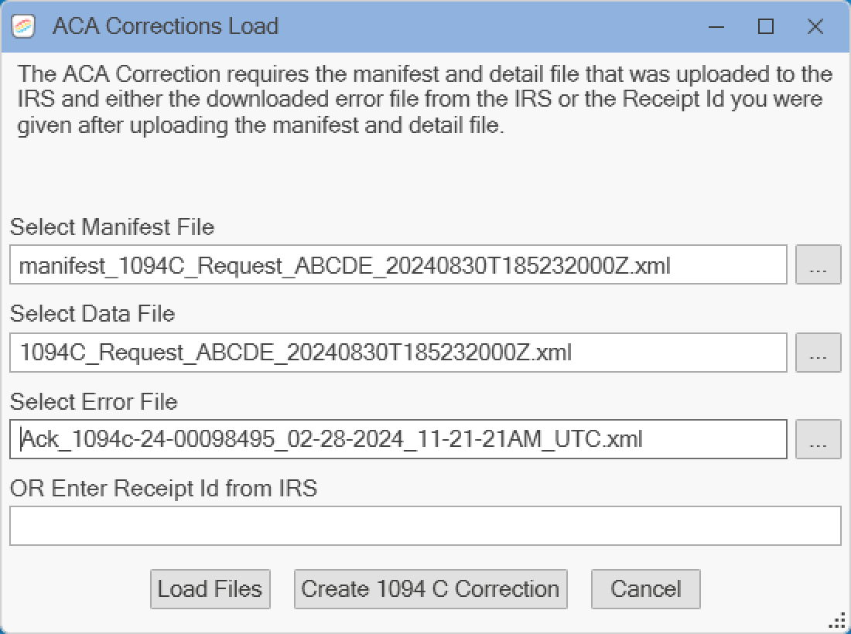Maximize the ACA Corrections Load dialog
851x634 pixels.
click(x=766, y=26)
